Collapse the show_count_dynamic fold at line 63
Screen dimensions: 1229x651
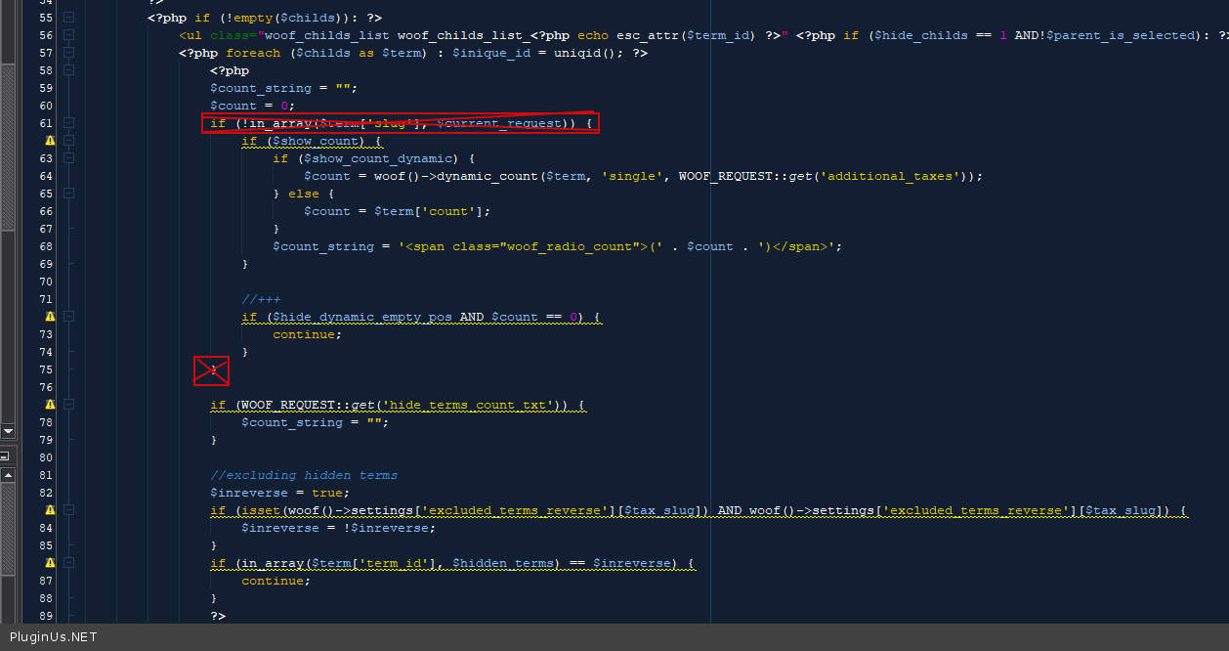[x=68, y=158]
